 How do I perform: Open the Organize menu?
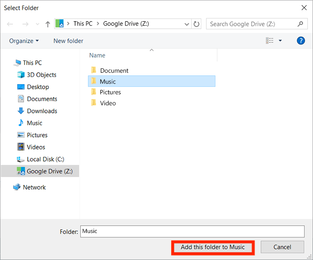click(x=24, y=41)
